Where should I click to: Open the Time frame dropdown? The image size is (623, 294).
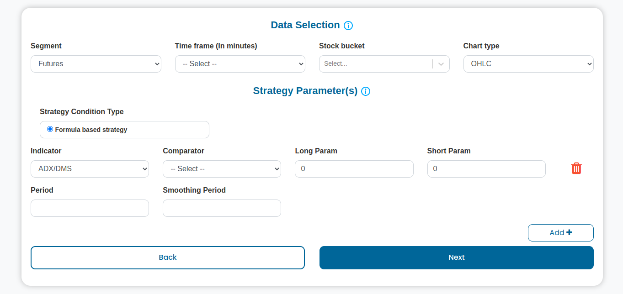[240, 64]
